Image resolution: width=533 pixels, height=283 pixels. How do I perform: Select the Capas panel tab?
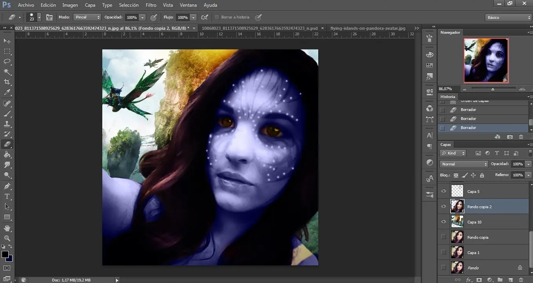pos(446,144)
